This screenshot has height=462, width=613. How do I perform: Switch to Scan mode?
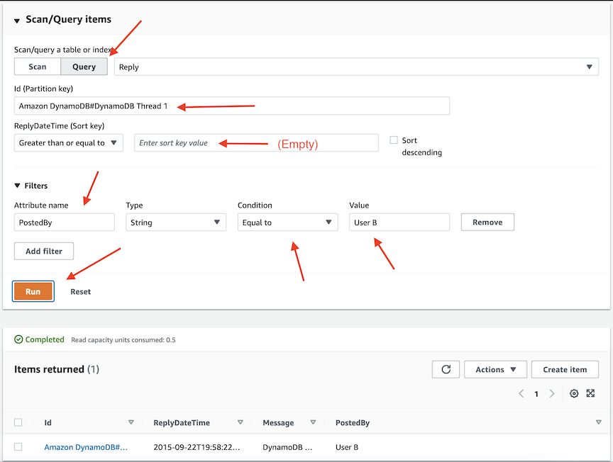click(38, 67)
